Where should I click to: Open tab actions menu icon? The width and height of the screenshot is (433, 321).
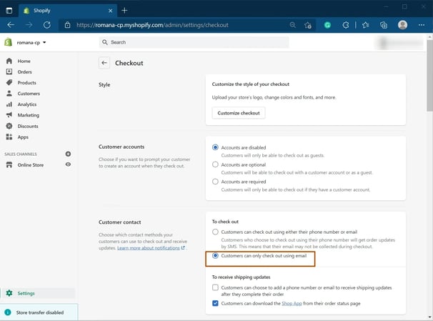pos(9,11)
